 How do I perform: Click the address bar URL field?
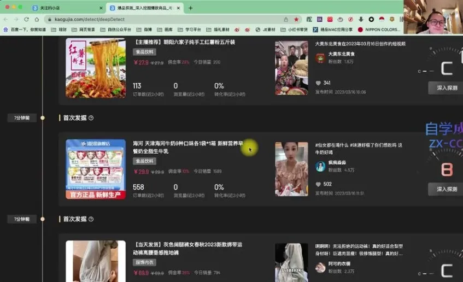tap(164, 19)
